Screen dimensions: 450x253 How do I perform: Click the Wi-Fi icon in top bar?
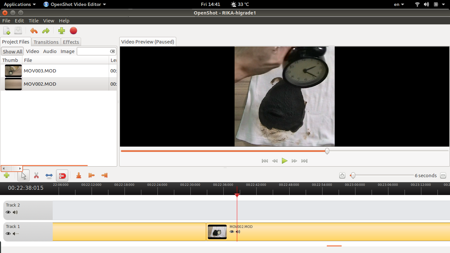click(417, 4)
